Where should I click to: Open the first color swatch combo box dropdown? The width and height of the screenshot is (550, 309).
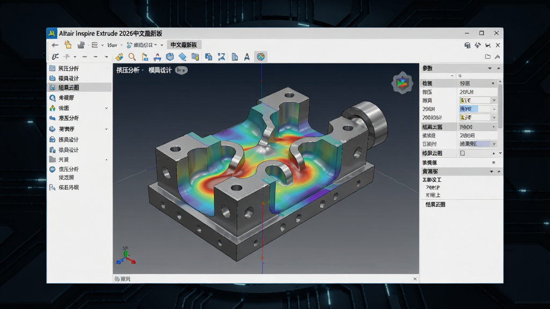(494, 100)
